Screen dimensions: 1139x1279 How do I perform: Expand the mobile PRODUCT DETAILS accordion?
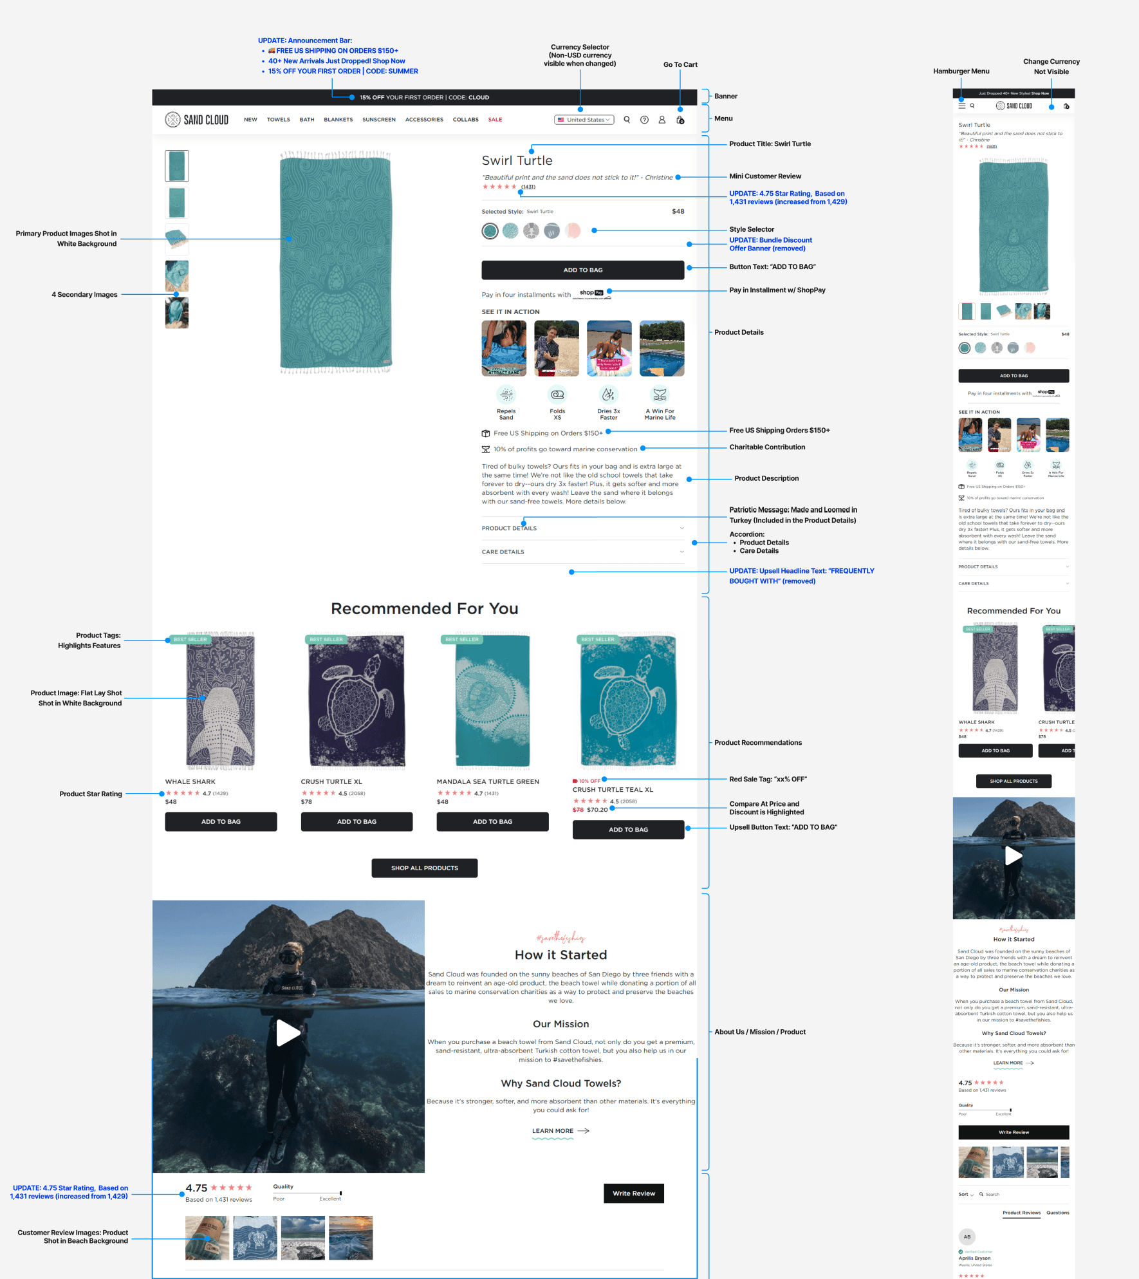tap(1014, 566)
